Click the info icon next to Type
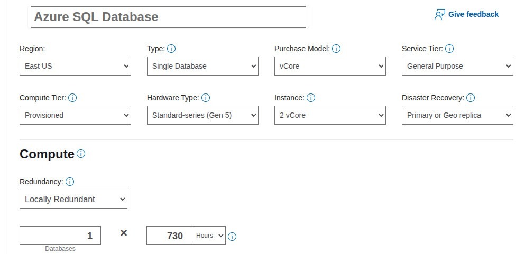 click(x=171, y=49)
